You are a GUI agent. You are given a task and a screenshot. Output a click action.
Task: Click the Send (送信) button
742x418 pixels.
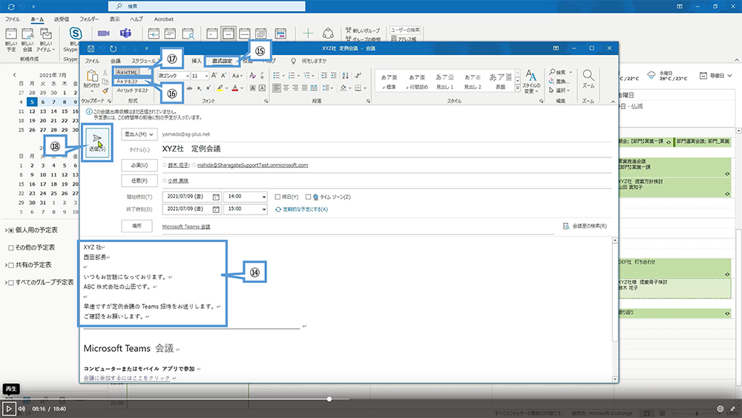pos(97,143)
